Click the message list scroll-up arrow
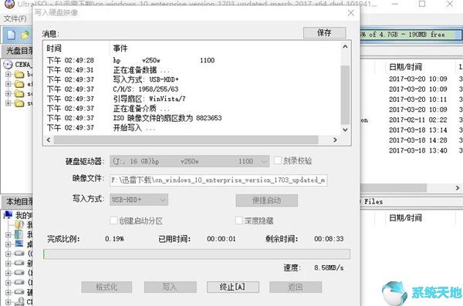 pos(345,46)
